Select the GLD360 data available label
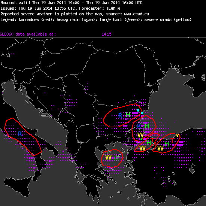This screenshot has width=206, height=206. tap(28, 34)
